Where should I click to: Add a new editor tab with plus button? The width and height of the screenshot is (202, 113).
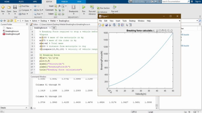(x=54, y=28)
